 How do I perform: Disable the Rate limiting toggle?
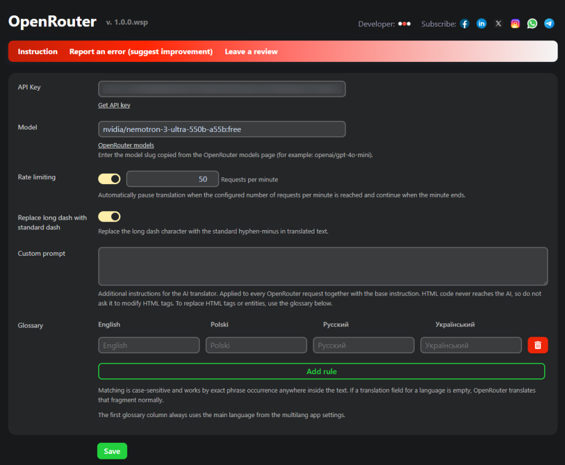(109, 179)
